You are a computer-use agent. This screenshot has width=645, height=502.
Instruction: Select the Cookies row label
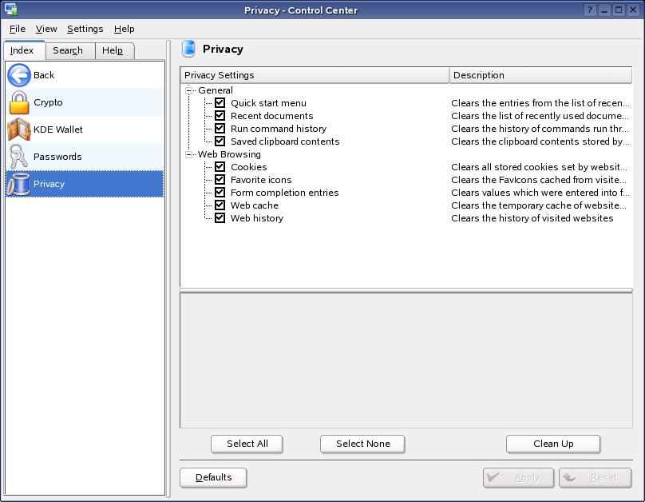tap(248, 167)
